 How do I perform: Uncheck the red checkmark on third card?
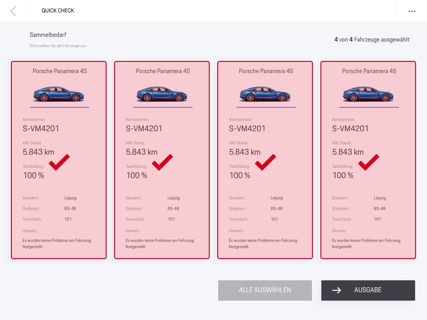click(265, 162)
